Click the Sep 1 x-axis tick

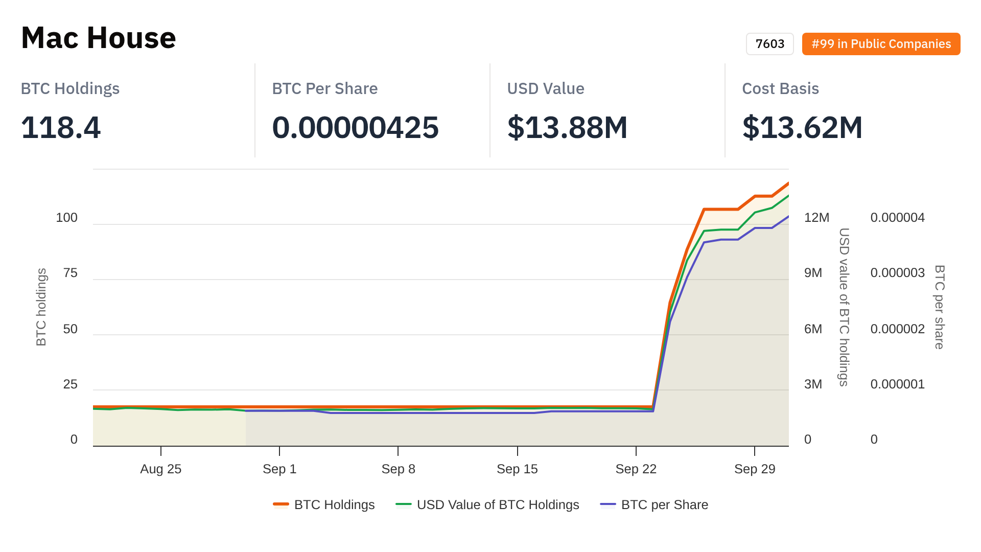[279, 469]
